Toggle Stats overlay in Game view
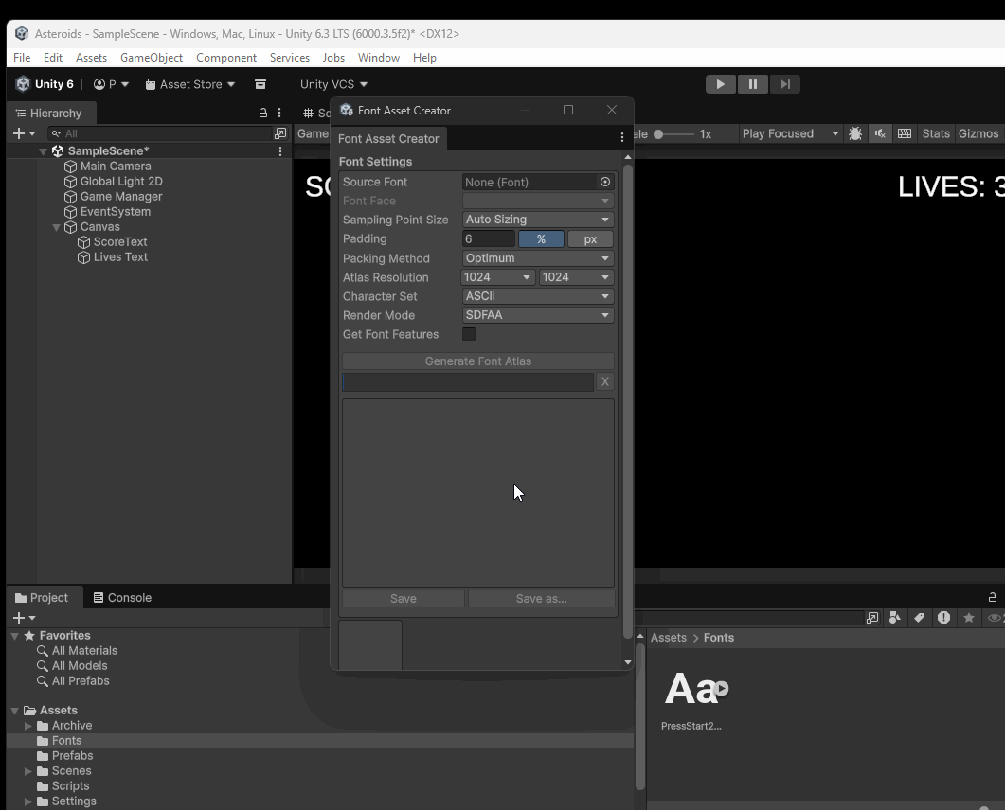This screenshot has height=810, width=1005. point(936,133)
